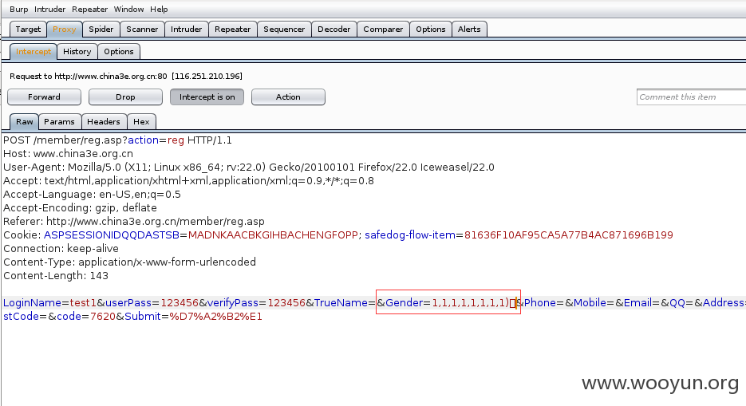Open the main Options tab

click(431, 29)
